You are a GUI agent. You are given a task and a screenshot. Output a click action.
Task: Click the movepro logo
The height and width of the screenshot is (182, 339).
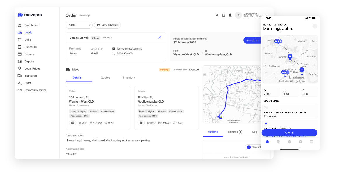pos(30,15)
